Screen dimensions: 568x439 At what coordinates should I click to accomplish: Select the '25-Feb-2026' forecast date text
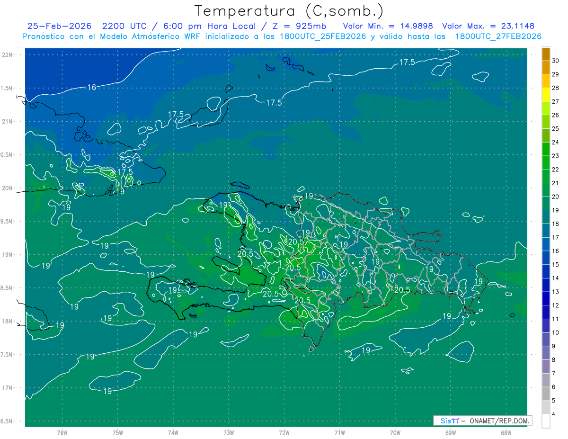[x=60, y=27]
